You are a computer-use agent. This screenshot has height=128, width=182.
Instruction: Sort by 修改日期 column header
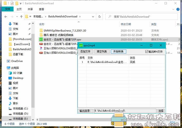coord(126,24)
